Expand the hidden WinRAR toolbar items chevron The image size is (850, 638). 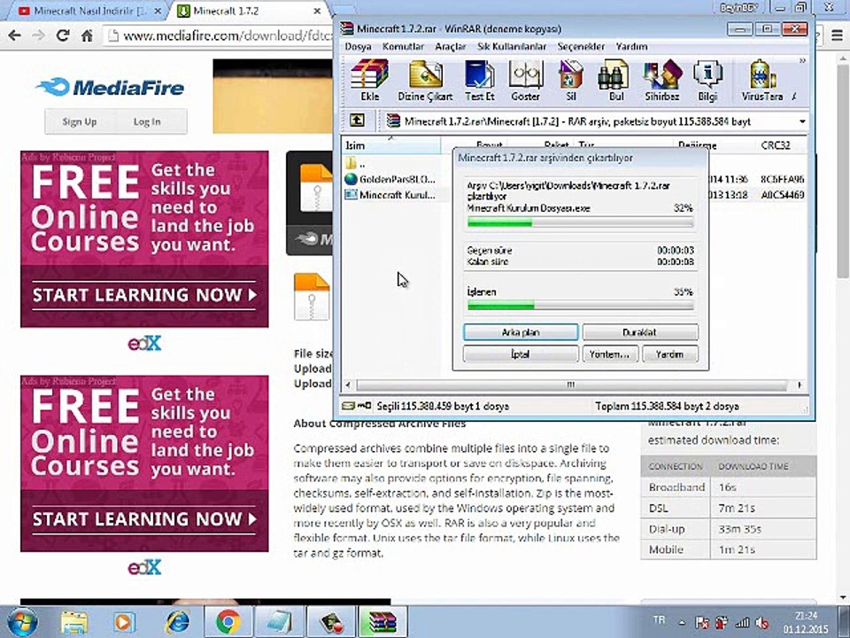(802, 61)
